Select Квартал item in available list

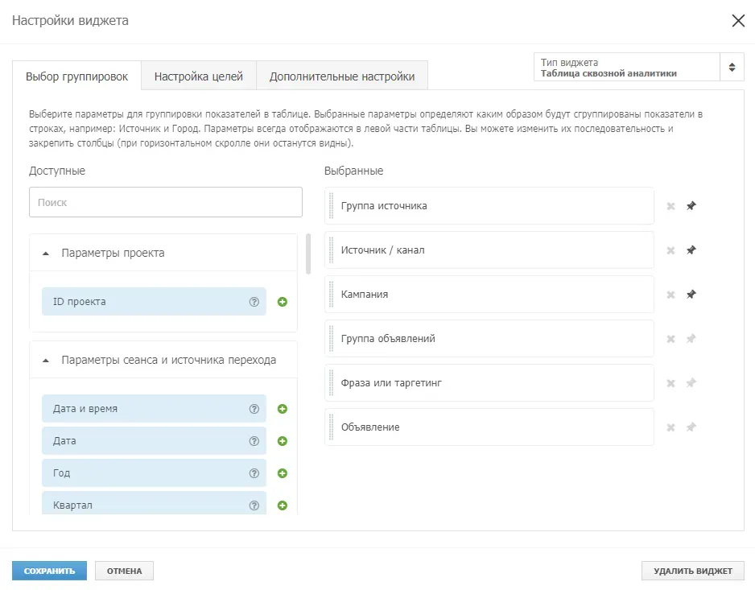(x=154, y=503)
